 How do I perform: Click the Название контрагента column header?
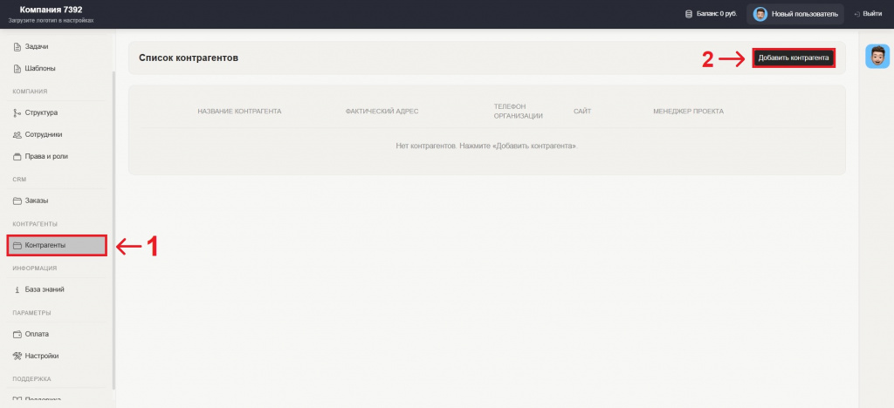coord(239,112)
